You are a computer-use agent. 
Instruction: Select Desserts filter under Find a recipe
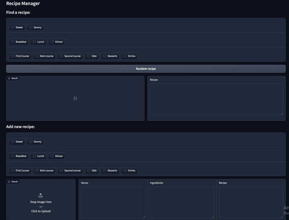point(104,56)
